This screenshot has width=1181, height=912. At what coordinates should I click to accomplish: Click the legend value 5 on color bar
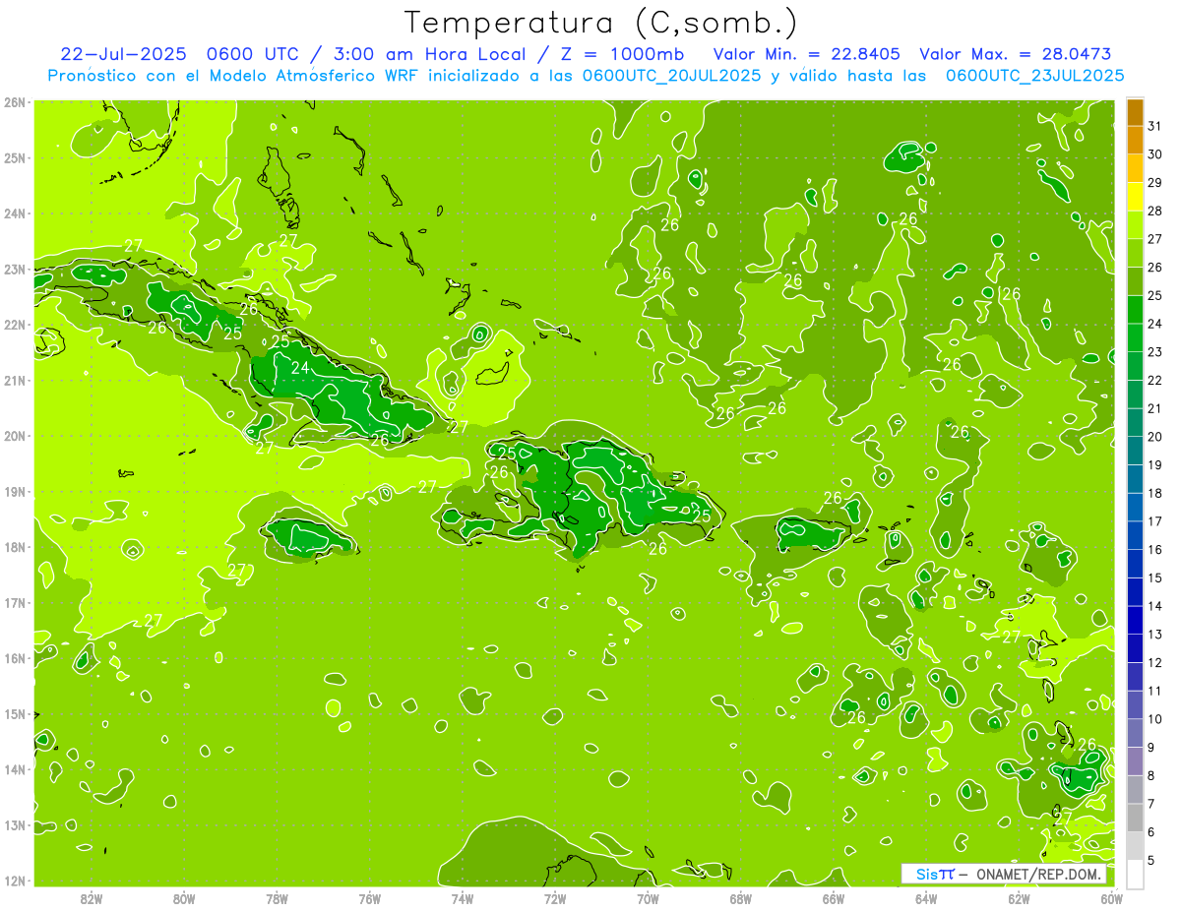tap(1152, 860)
